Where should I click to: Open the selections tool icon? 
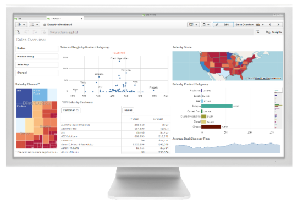tap(257, 32)
